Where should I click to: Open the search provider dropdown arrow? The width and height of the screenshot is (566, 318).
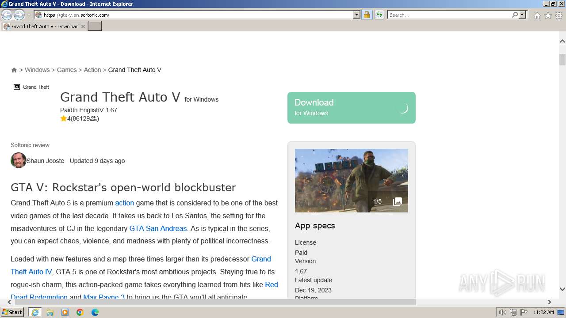[522, 15]
